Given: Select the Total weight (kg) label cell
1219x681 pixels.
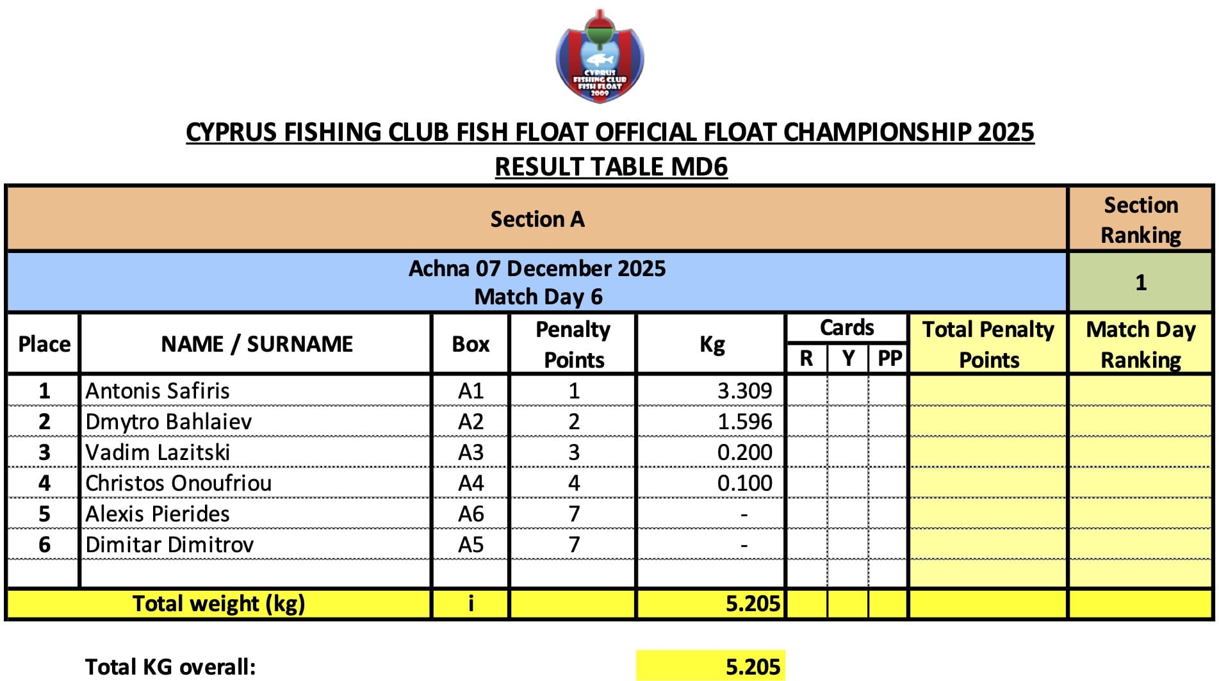Looking at the screenshot, I should click(x=218, y=603).
